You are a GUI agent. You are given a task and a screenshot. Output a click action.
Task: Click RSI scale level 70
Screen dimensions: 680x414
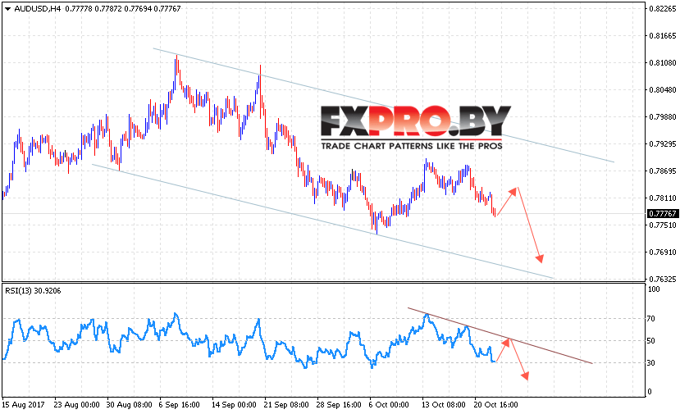650,319
